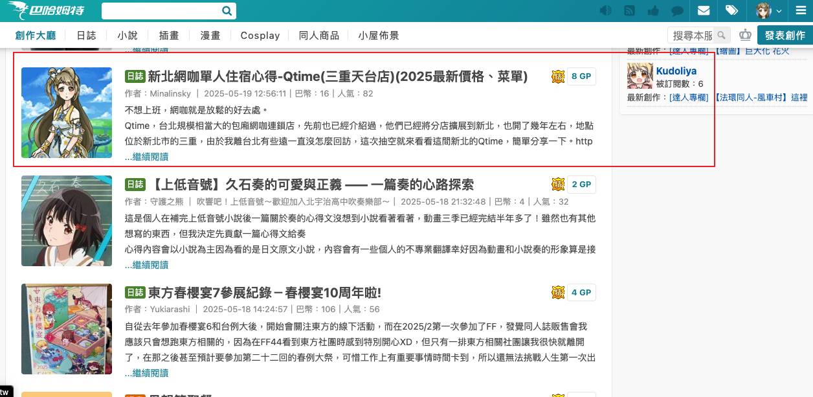
Task: Click the GP medal icon beside 8 GP
Action: pyautogui.click(x=558, y=76)
